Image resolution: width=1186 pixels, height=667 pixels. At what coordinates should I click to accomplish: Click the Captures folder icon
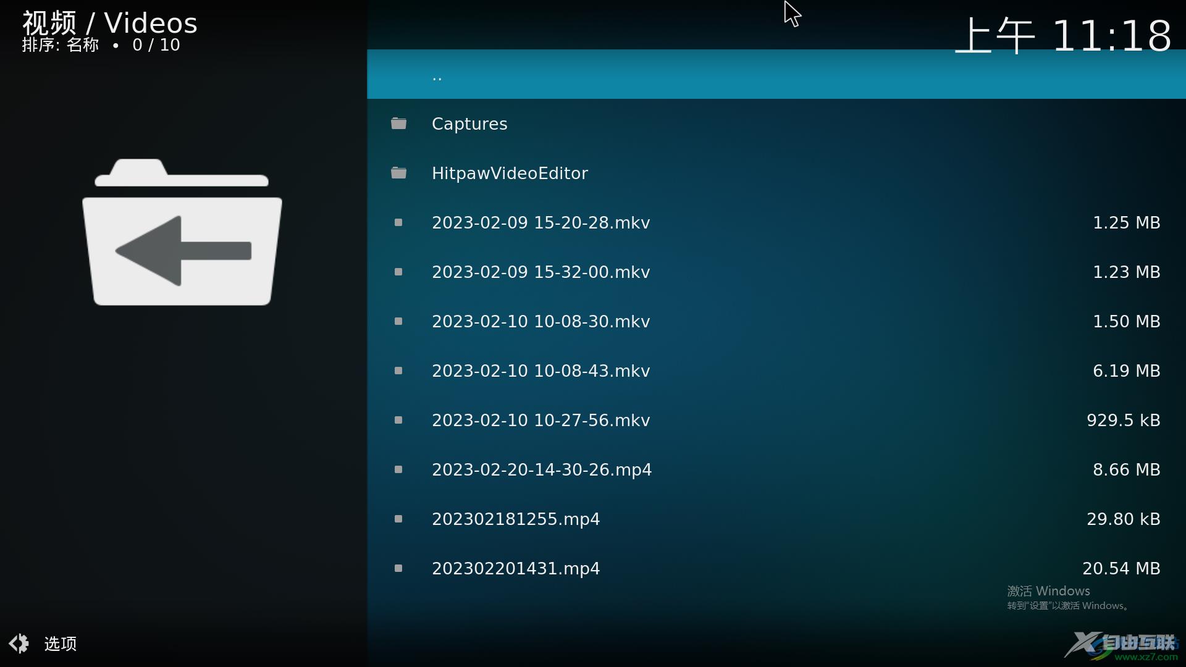coord(398,124)
